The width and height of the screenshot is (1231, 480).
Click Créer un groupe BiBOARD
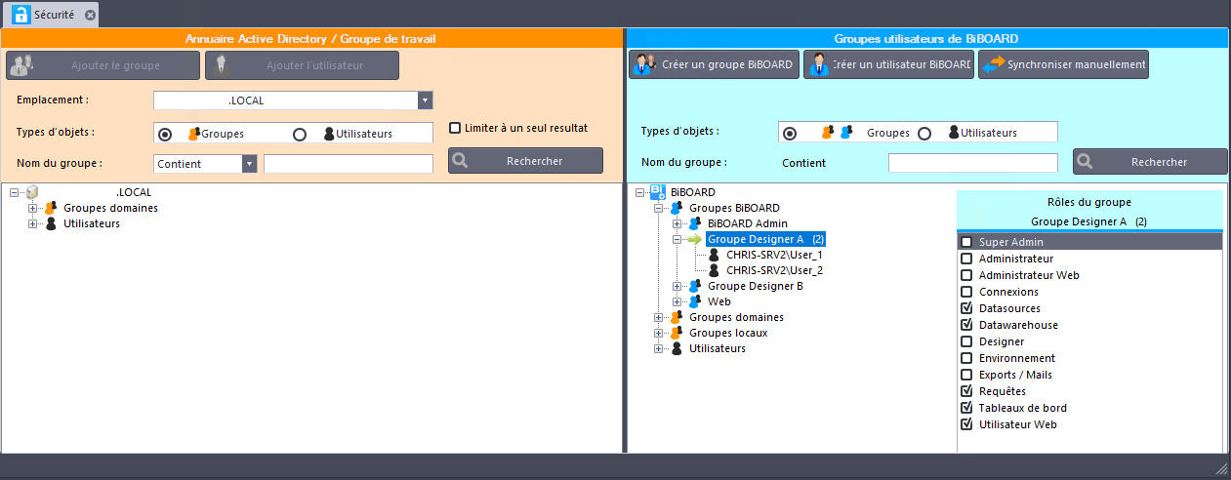714,64
